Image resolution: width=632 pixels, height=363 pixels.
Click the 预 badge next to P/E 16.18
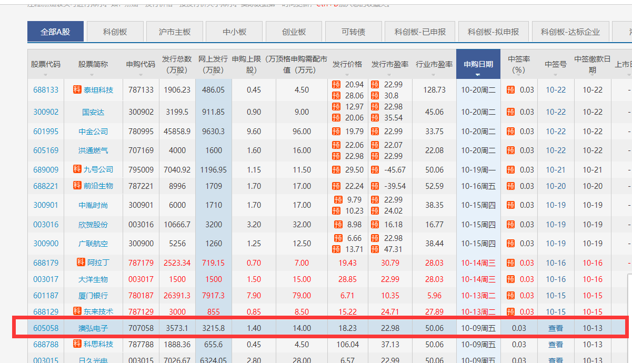[375, 225]
